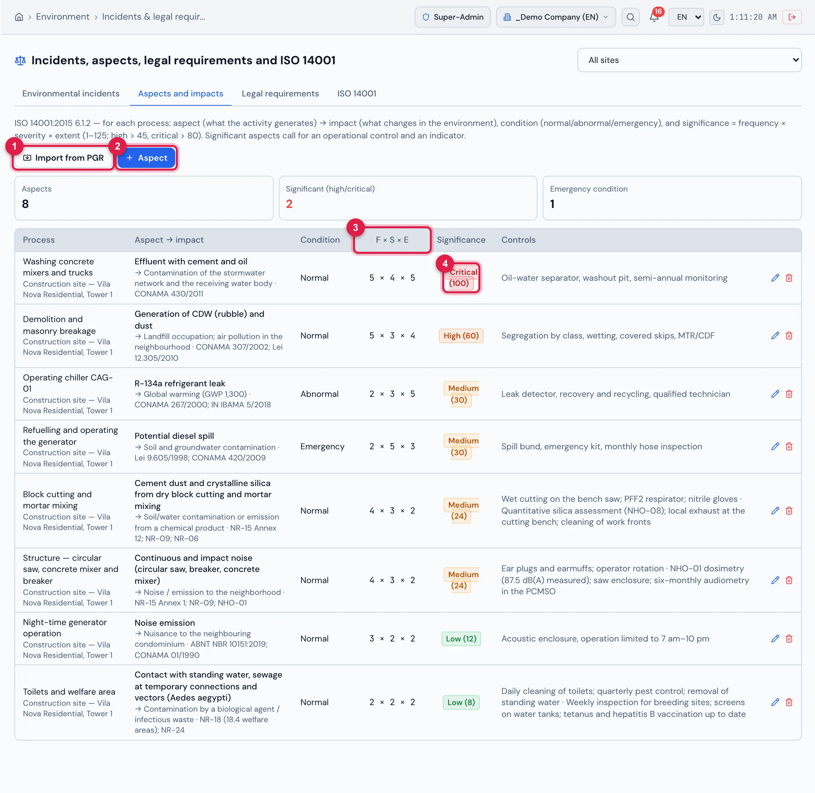Click Incidents & legal requir… breadcrumb
This screenshot has height=793, width=815.
(153, 17)
